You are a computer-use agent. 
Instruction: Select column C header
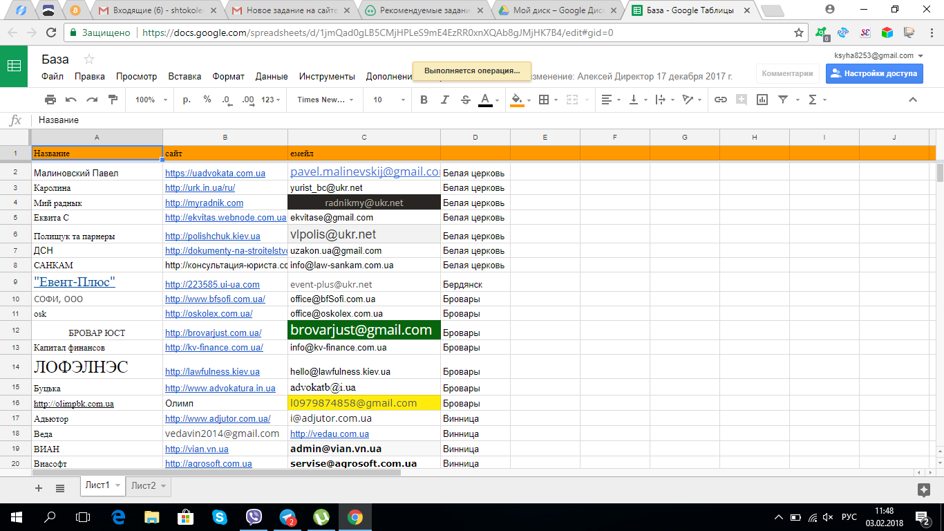tap(364, 137)
